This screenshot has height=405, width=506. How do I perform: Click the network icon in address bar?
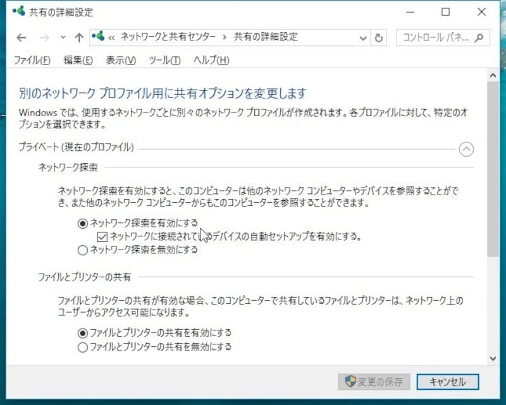pyautogui.click(x=98, y=36)
